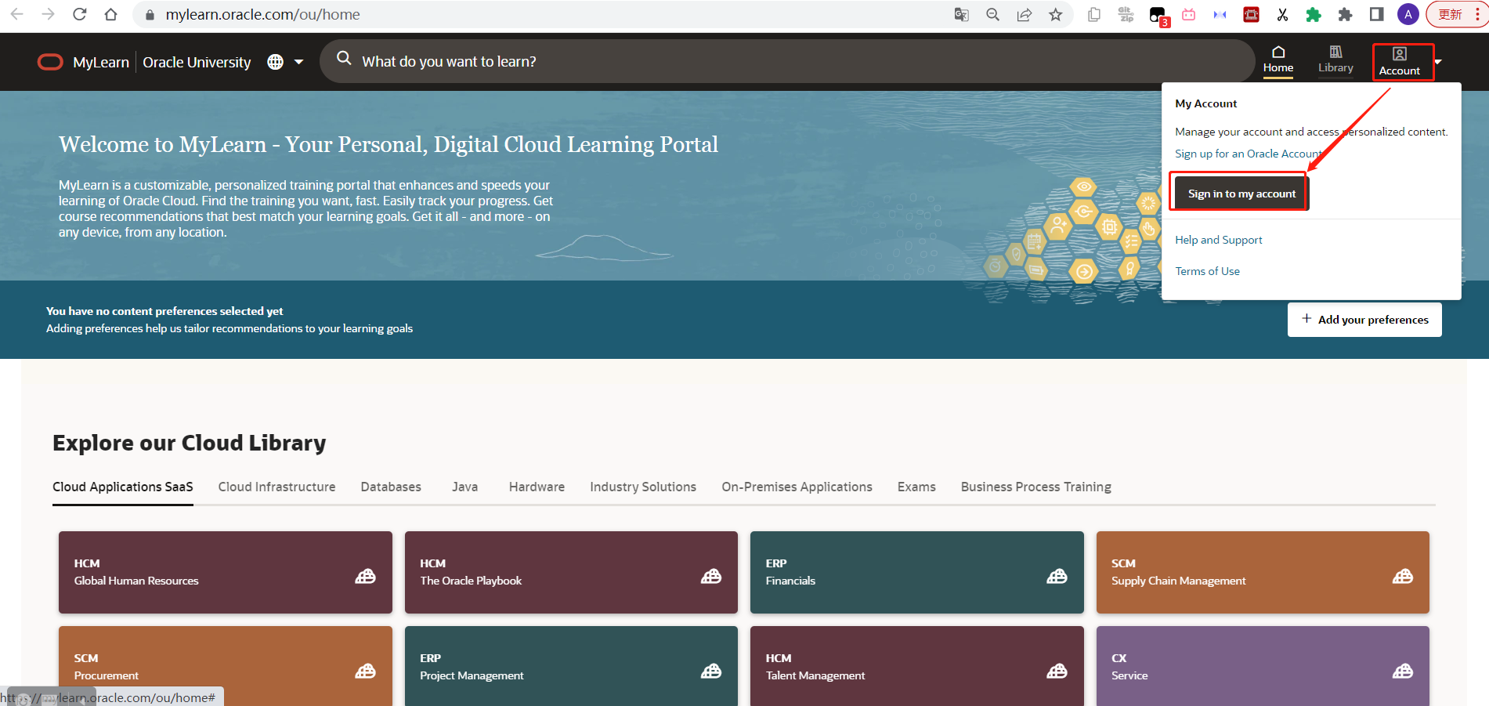The height and width of the screenshot is (706, 1489).
Task: Go back to the previous browser page
Action: (16, 14)
